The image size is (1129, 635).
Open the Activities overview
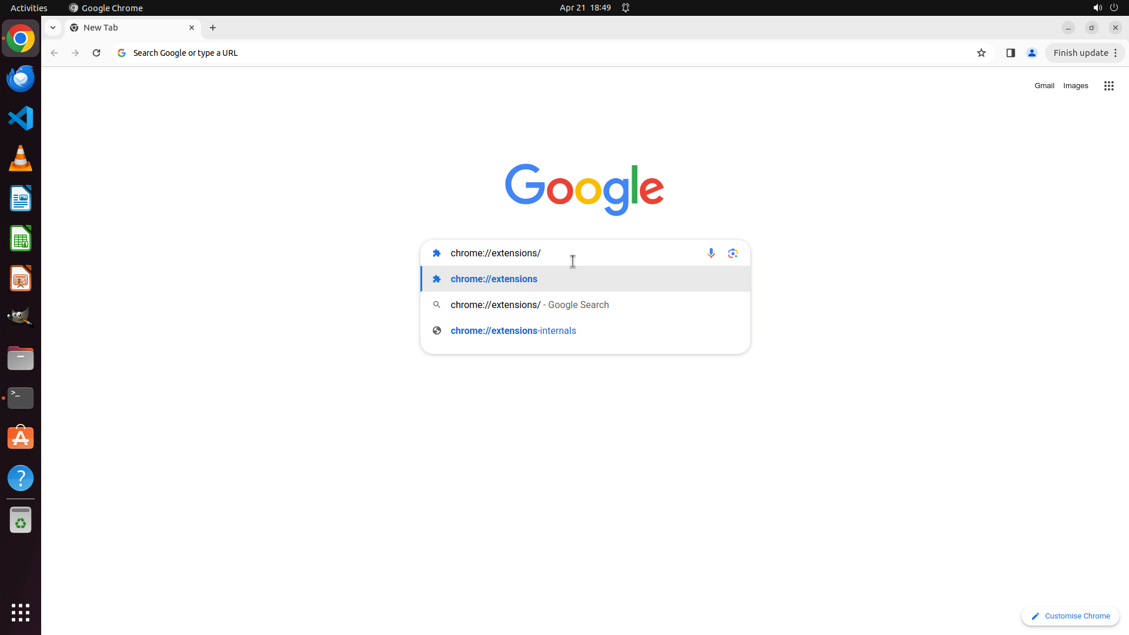[29, 8]
